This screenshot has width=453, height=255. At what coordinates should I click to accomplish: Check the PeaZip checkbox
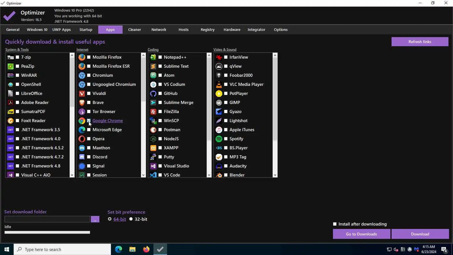[x=18, y=66]
